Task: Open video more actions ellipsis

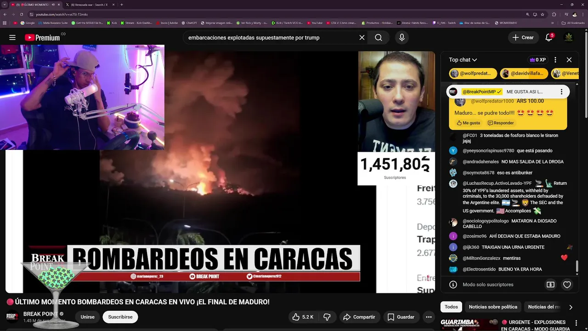Action: (x=429, y=317)
